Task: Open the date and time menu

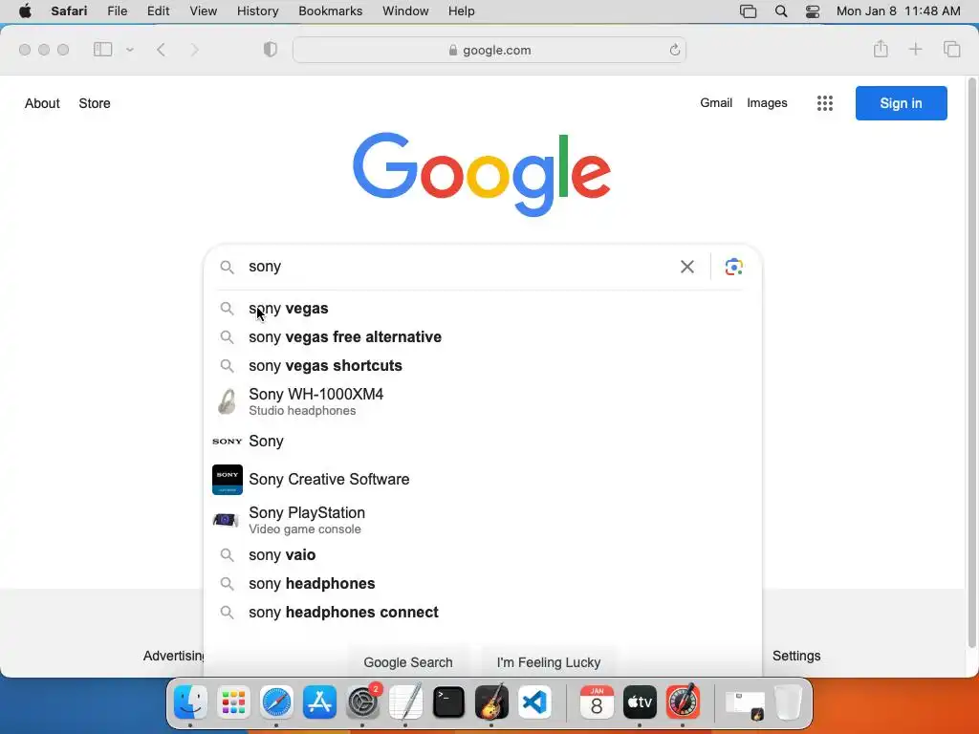Action: pyautogui.click(x=898, y=11)
